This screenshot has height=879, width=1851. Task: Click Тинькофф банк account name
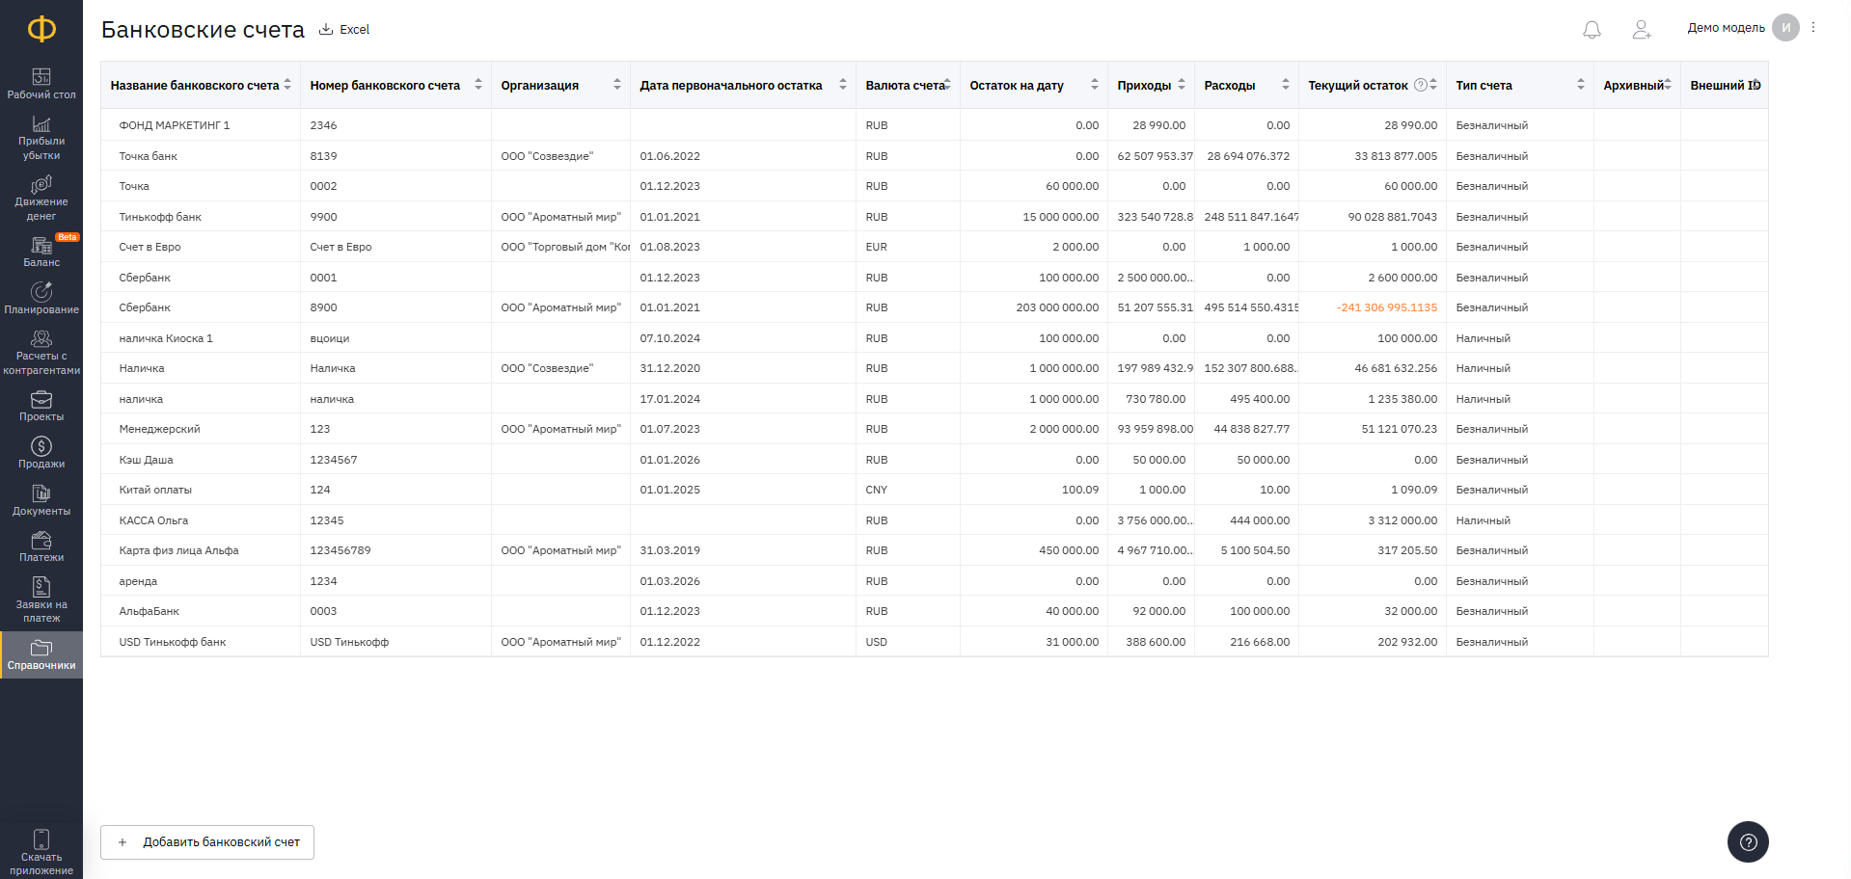(160, 217)
